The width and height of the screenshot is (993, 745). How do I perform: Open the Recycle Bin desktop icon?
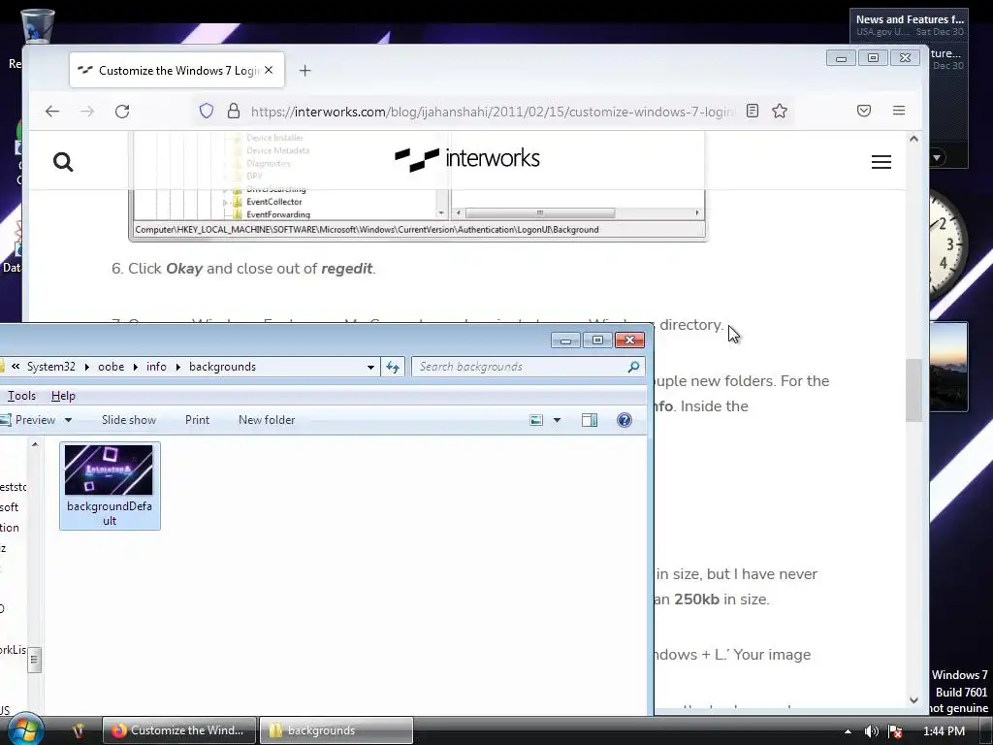click(x=38, y=28)
